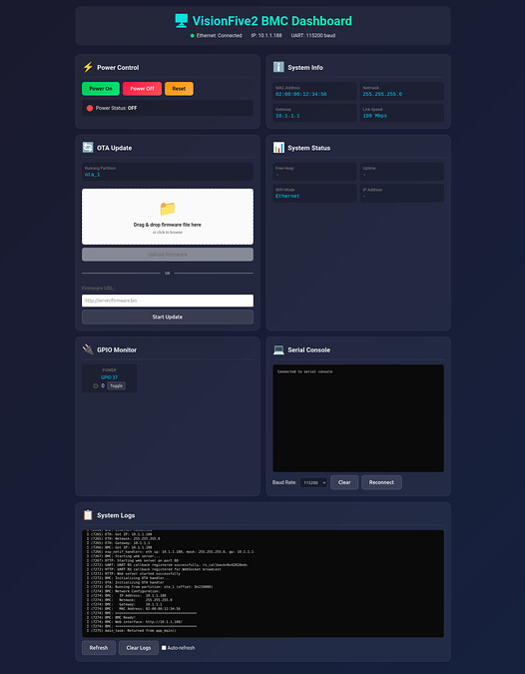525x674 pixels.
Task: Click the System Info icon
Action: tap(278, 67)
